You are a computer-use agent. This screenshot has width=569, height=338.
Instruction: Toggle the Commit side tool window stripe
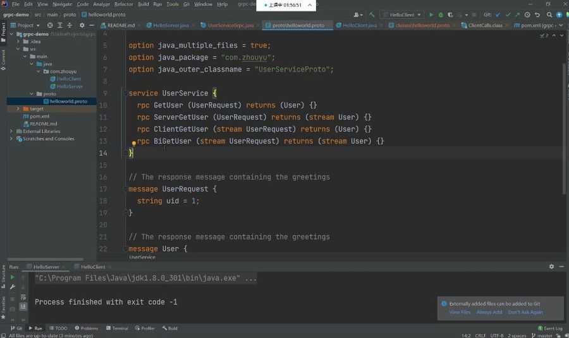click(x=3, y=60)
